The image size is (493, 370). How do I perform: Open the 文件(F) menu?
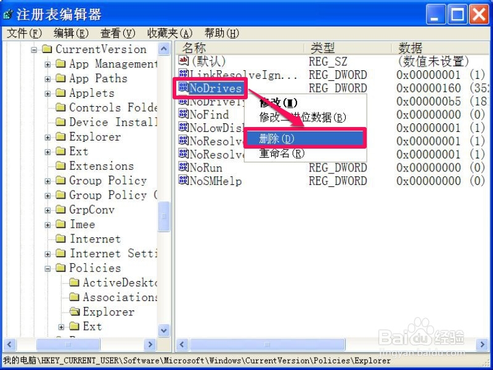(24, 33)
